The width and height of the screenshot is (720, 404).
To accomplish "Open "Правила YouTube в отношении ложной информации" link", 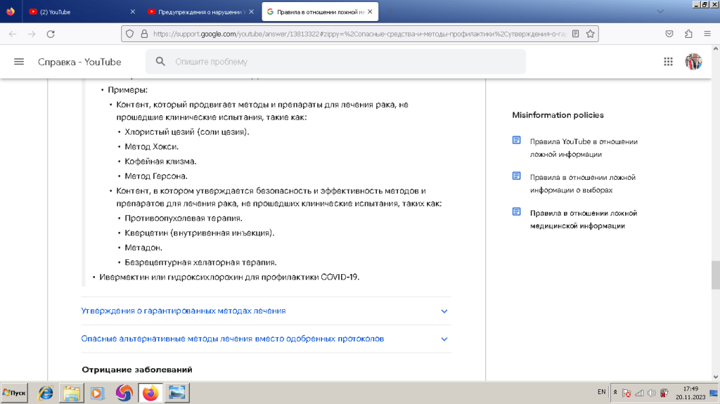I will 583,148.
